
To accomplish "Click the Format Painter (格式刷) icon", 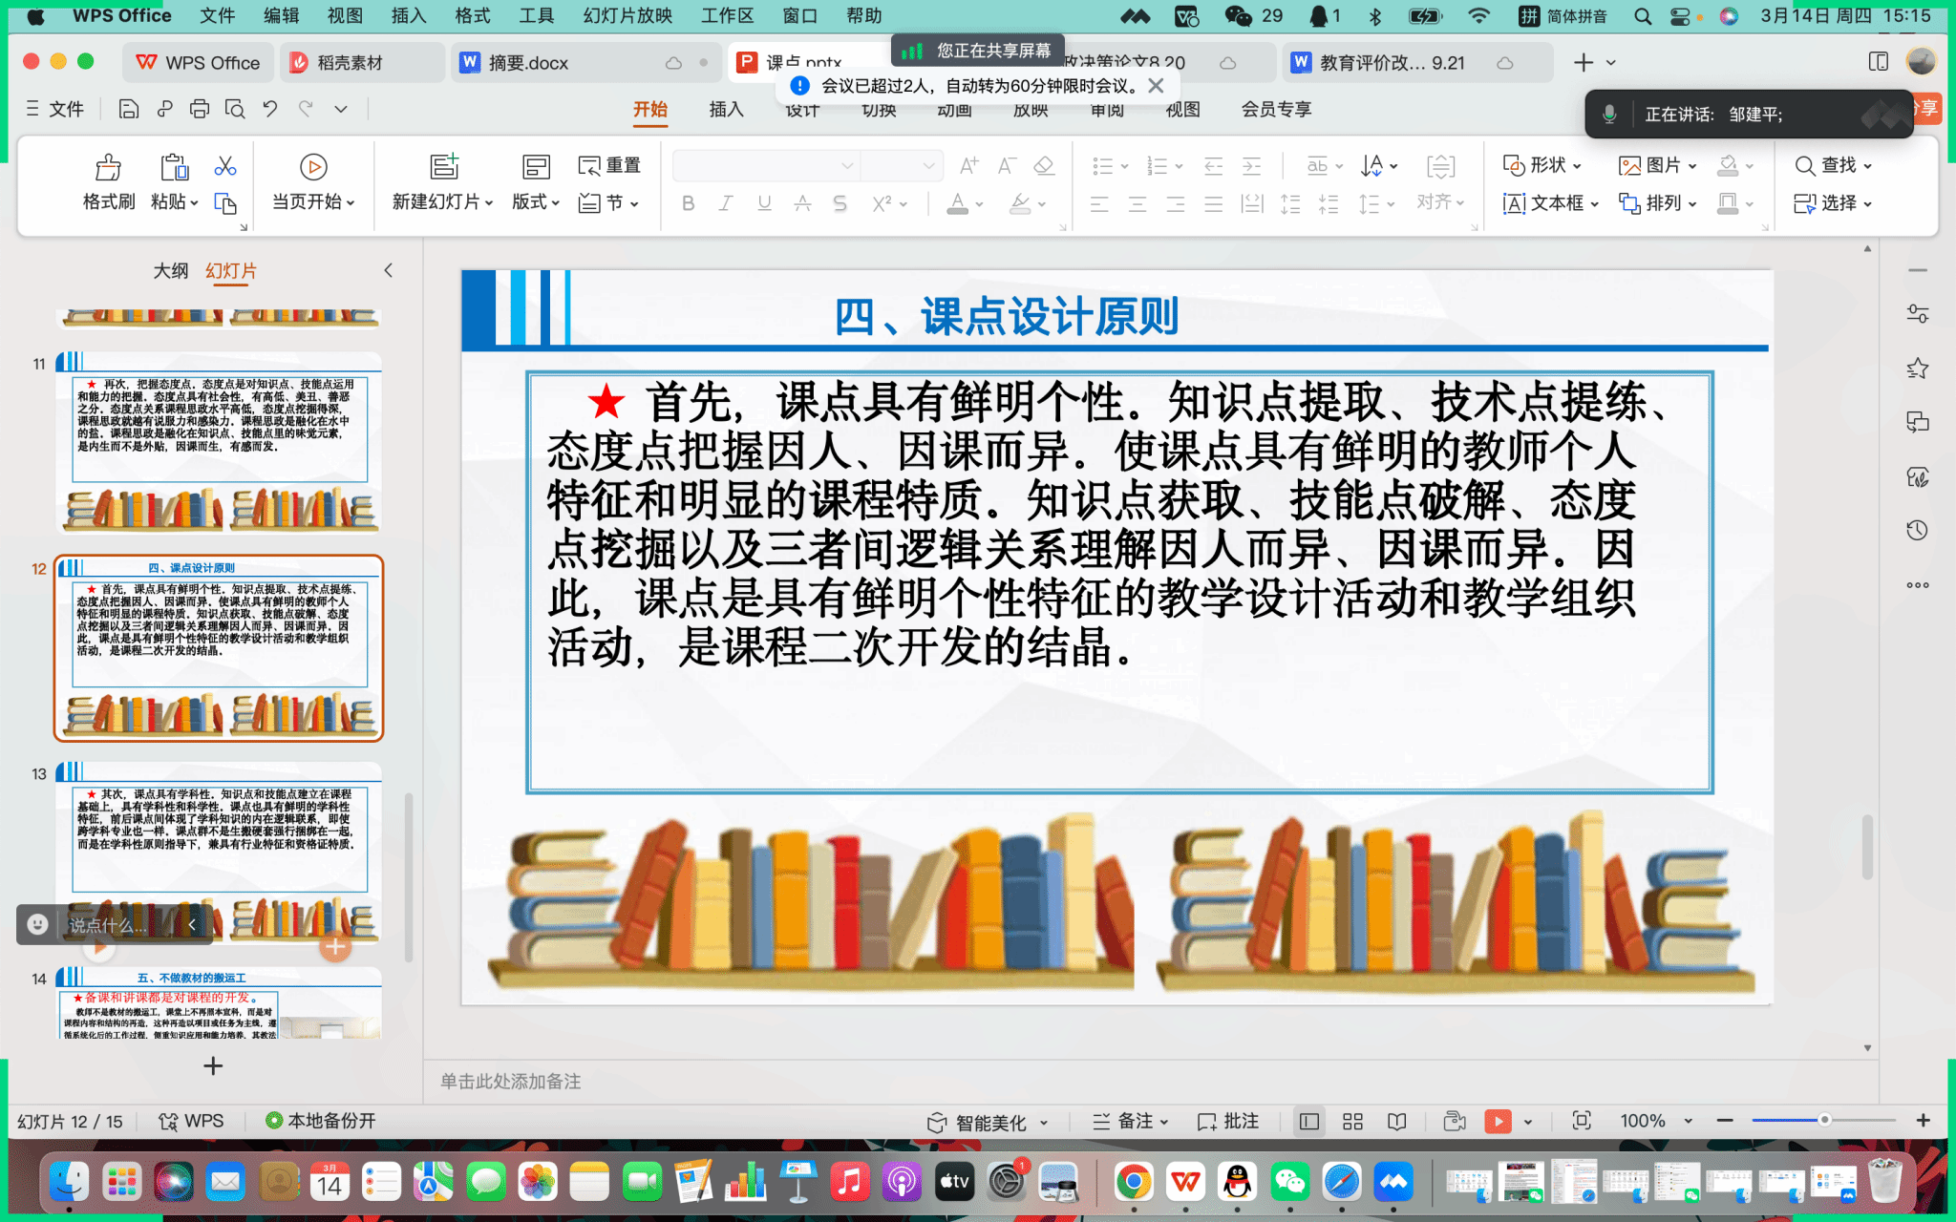I will point(108,168).
